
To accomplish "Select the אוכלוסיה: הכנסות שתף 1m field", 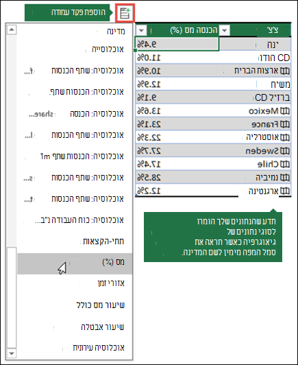I will [75, 156].
